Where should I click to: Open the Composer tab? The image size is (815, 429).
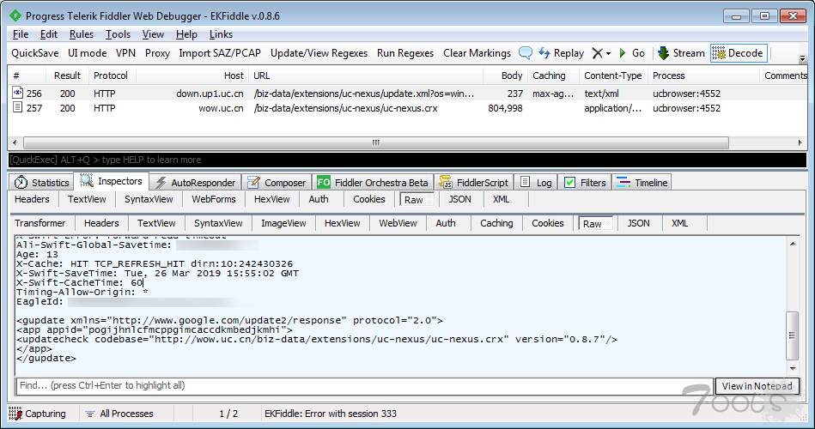point(277,183)
